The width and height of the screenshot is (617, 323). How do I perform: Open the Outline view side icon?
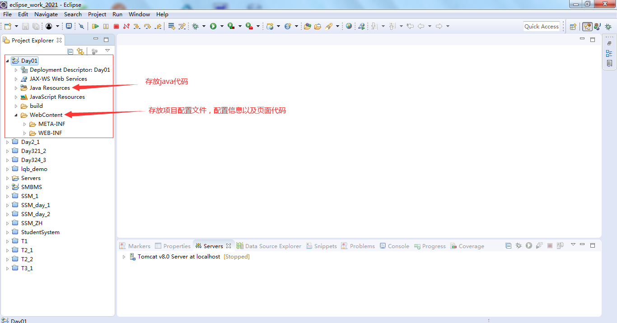pyautogui.click(x=609, y=53)
